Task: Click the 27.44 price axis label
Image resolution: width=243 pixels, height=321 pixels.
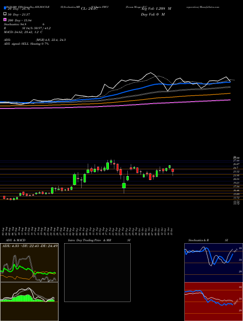Action: (236, 160)
